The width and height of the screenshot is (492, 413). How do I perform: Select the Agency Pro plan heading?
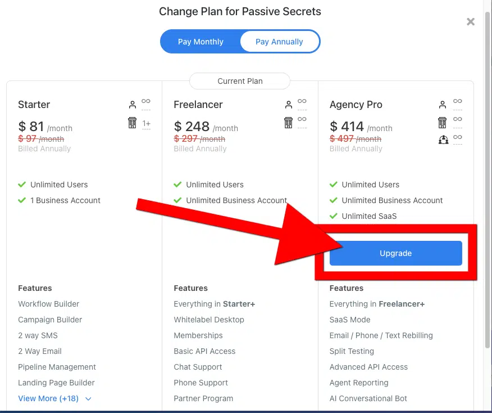point(356,104)
